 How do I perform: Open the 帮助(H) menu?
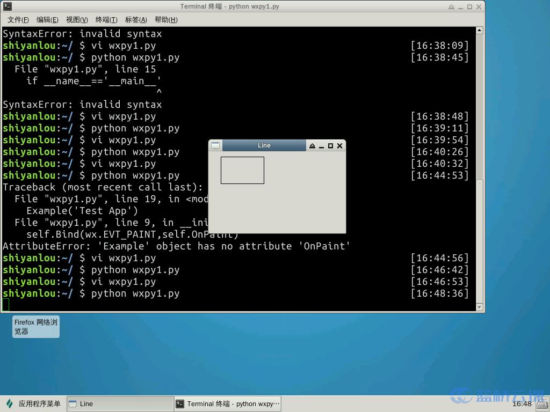tap(166, 20)
